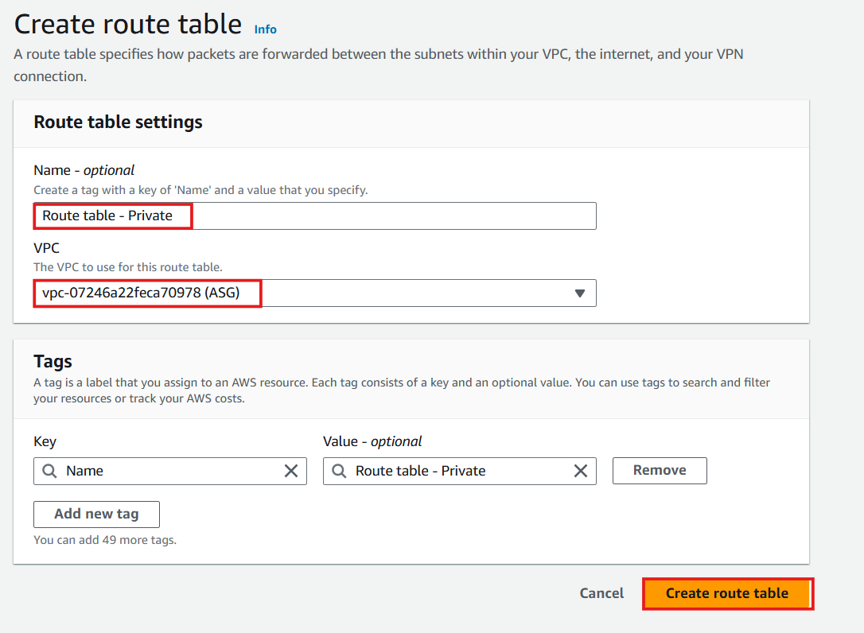Click the search icon in Value field
Viewport: 864px width, 633px height.
click(339, 471)
